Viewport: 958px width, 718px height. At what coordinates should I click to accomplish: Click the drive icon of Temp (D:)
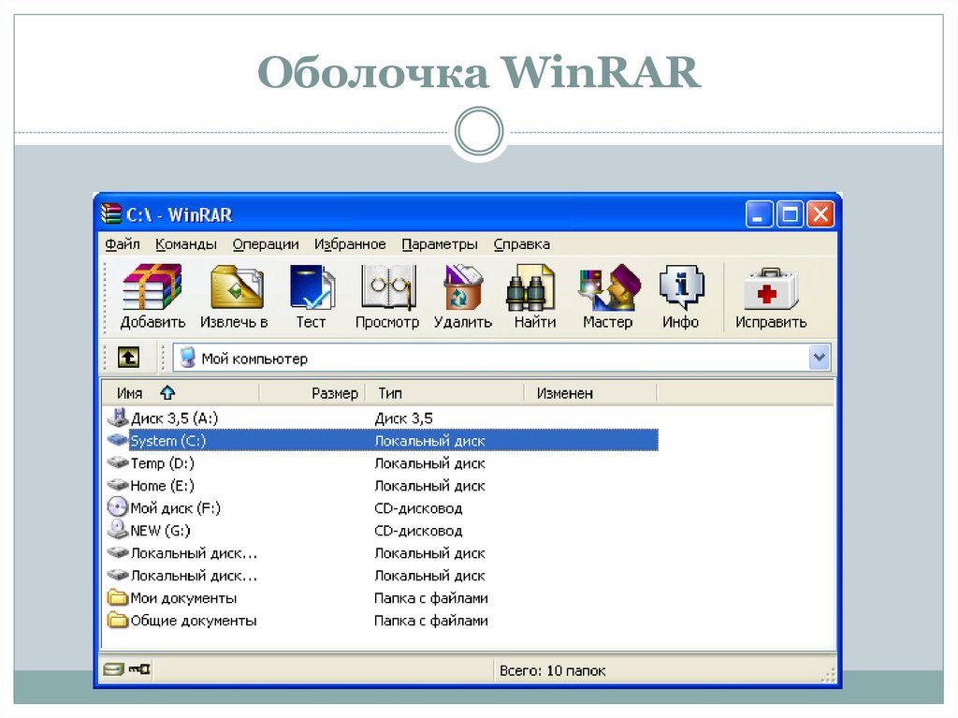point(117,463)
